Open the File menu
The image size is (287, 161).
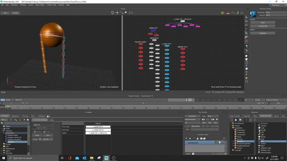point(2,5)
